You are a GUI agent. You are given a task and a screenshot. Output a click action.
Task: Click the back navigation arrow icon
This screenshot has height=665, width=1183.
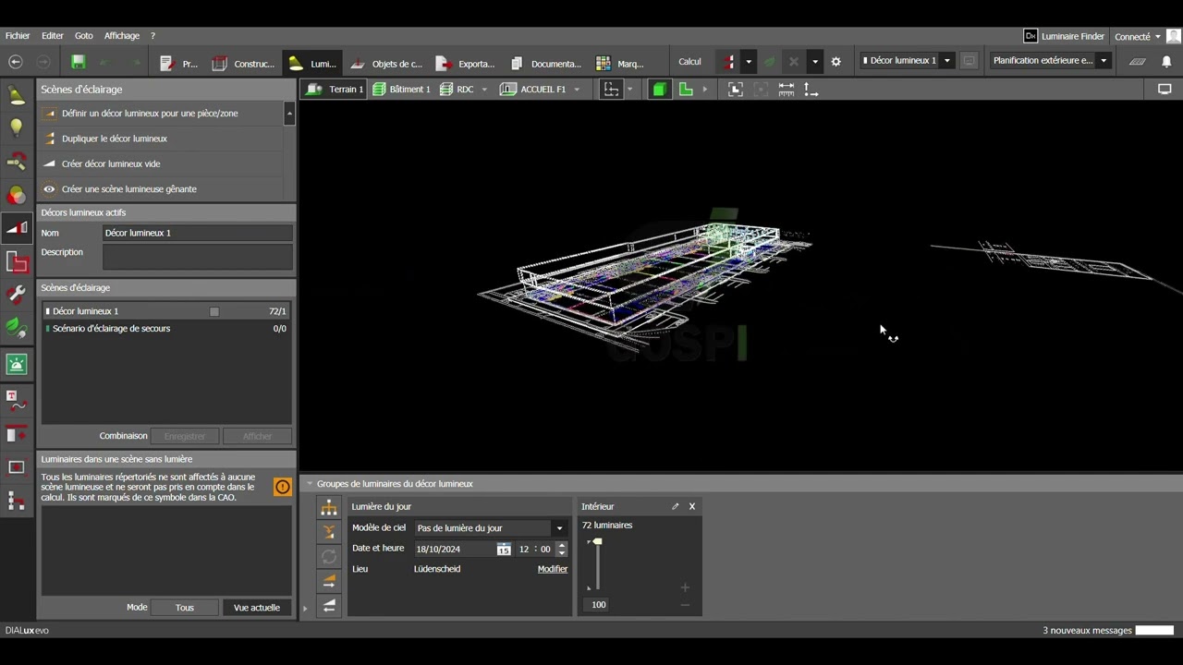point(16,62)
